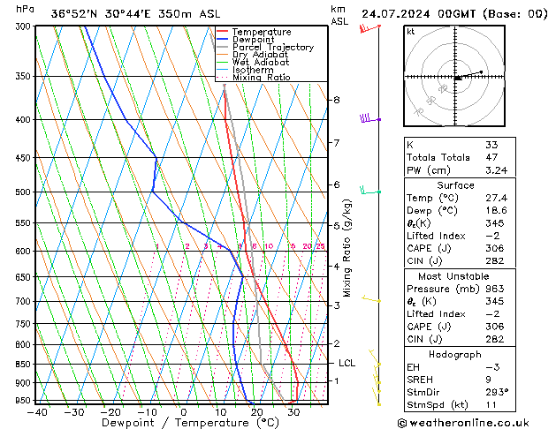
Task: Click the Surface CAPE (J) row
Action: coord(460,248)
